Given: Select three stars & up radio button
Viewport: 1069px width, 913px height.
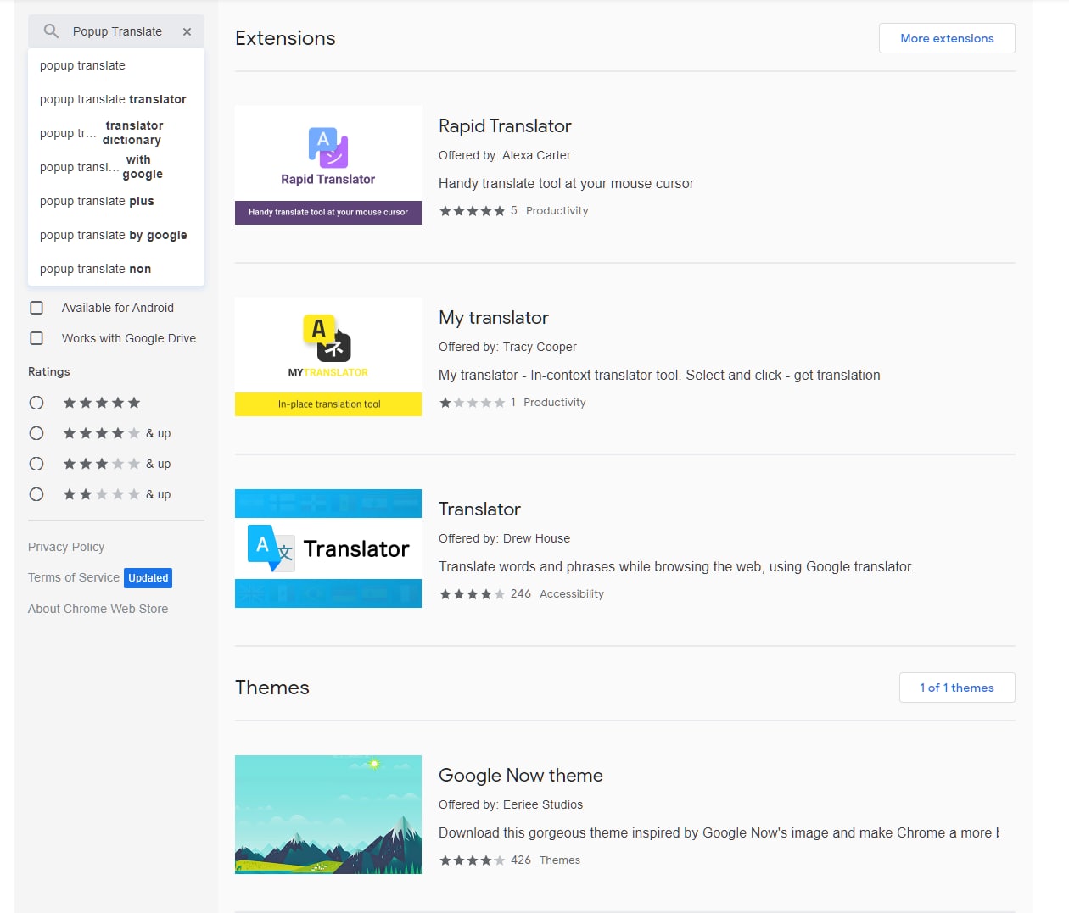Looking at the screenshot, I should tap(36, 464).
